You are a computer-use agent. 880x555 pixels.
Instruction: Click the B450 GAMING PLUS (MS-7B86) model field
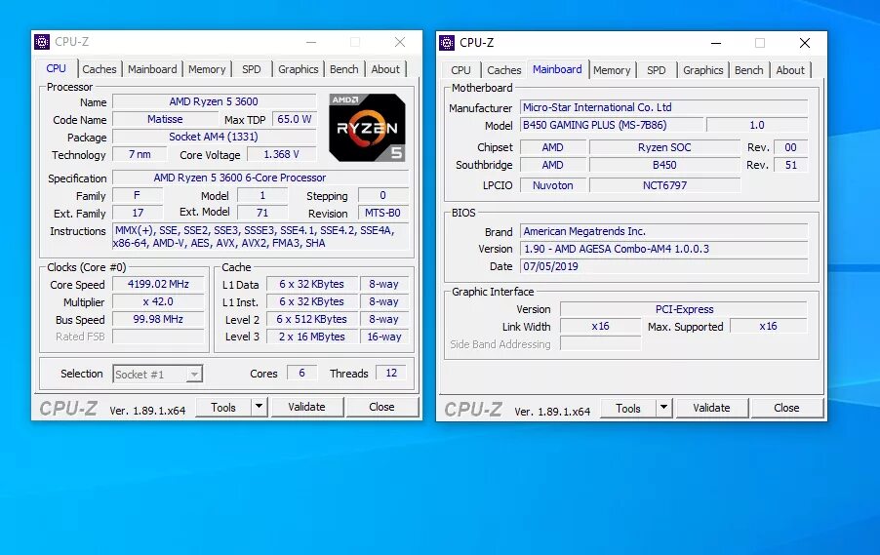(612, 125)
